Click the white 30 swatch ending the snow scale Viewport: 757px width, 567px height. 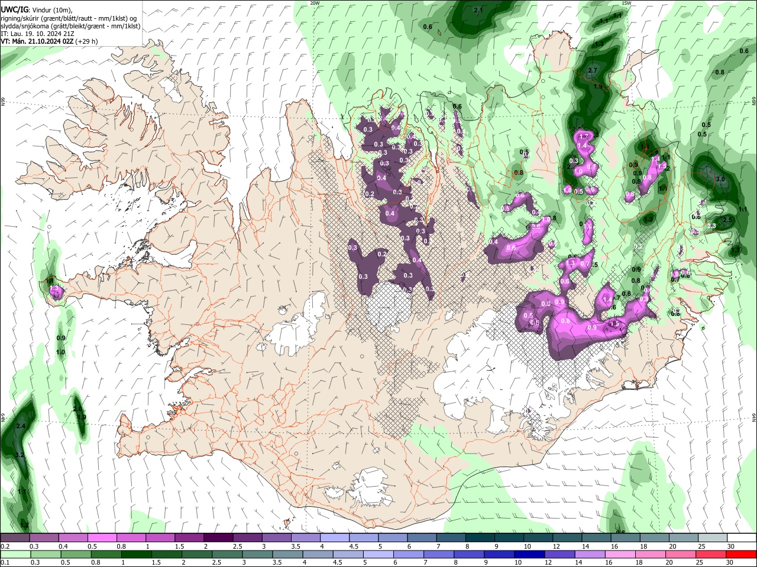click(x=742, y=538)
